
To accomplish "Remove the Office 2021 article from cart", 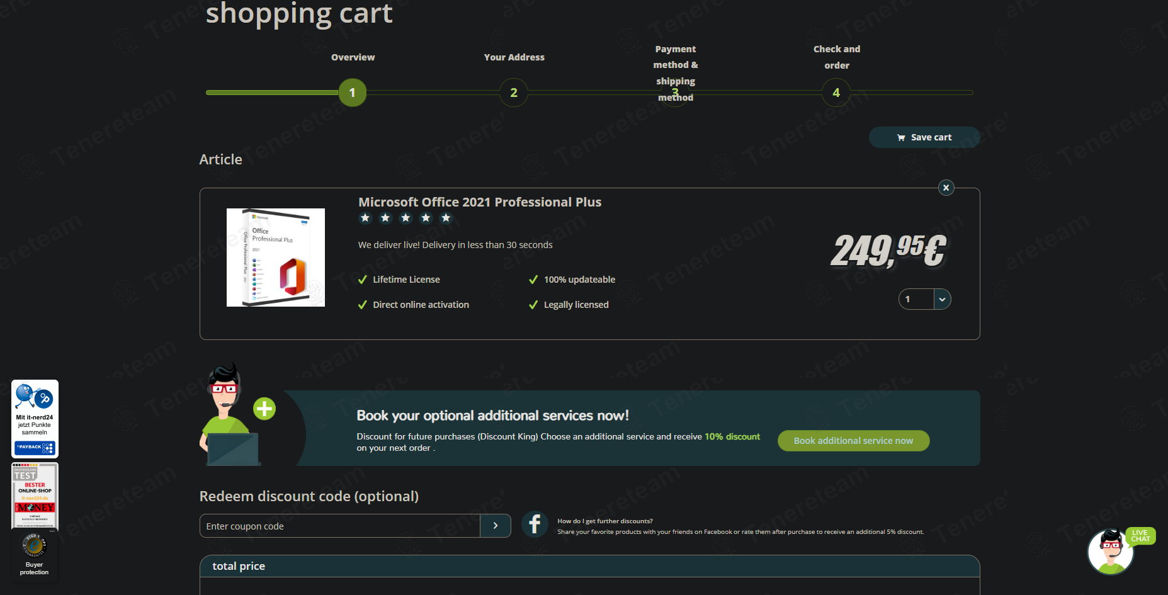I will (946, 188).
